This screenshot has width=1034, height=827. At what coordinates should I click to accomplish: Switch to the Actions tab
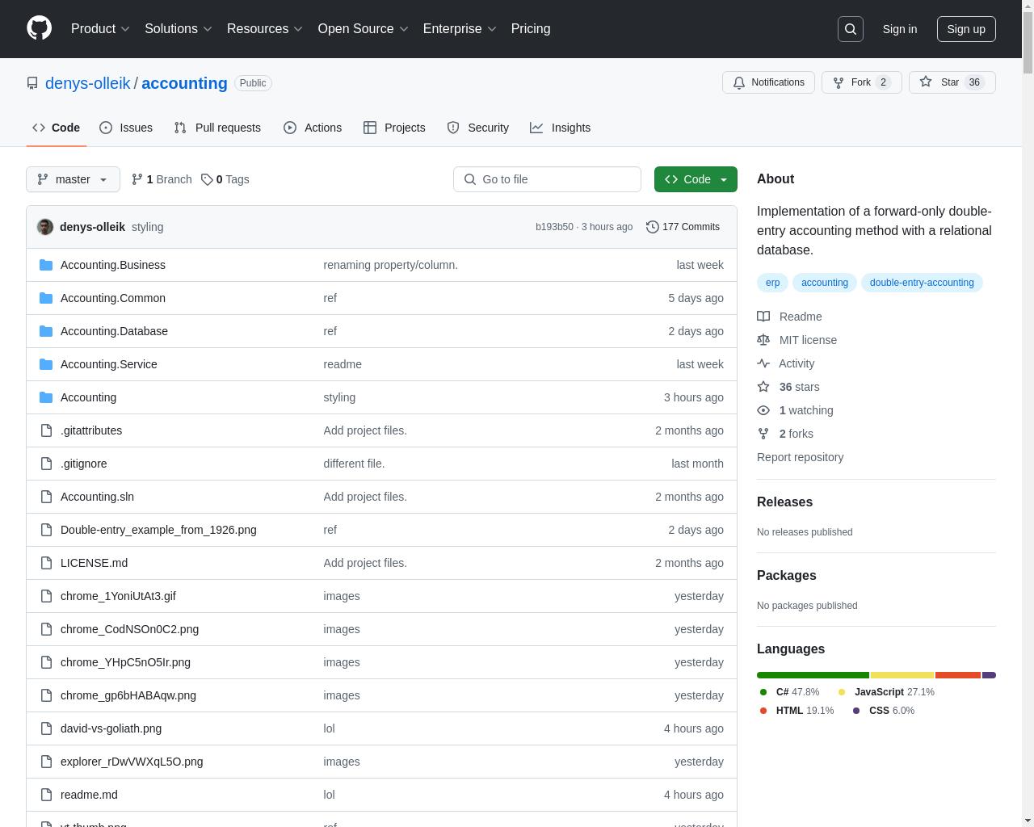pos(313,128)
